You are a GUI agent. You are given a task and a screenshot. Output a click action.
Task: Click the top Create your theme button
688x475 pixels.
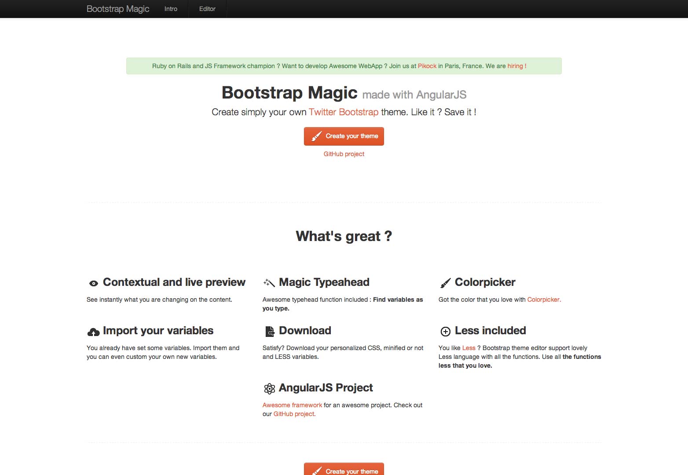click(x=344, y=136)
